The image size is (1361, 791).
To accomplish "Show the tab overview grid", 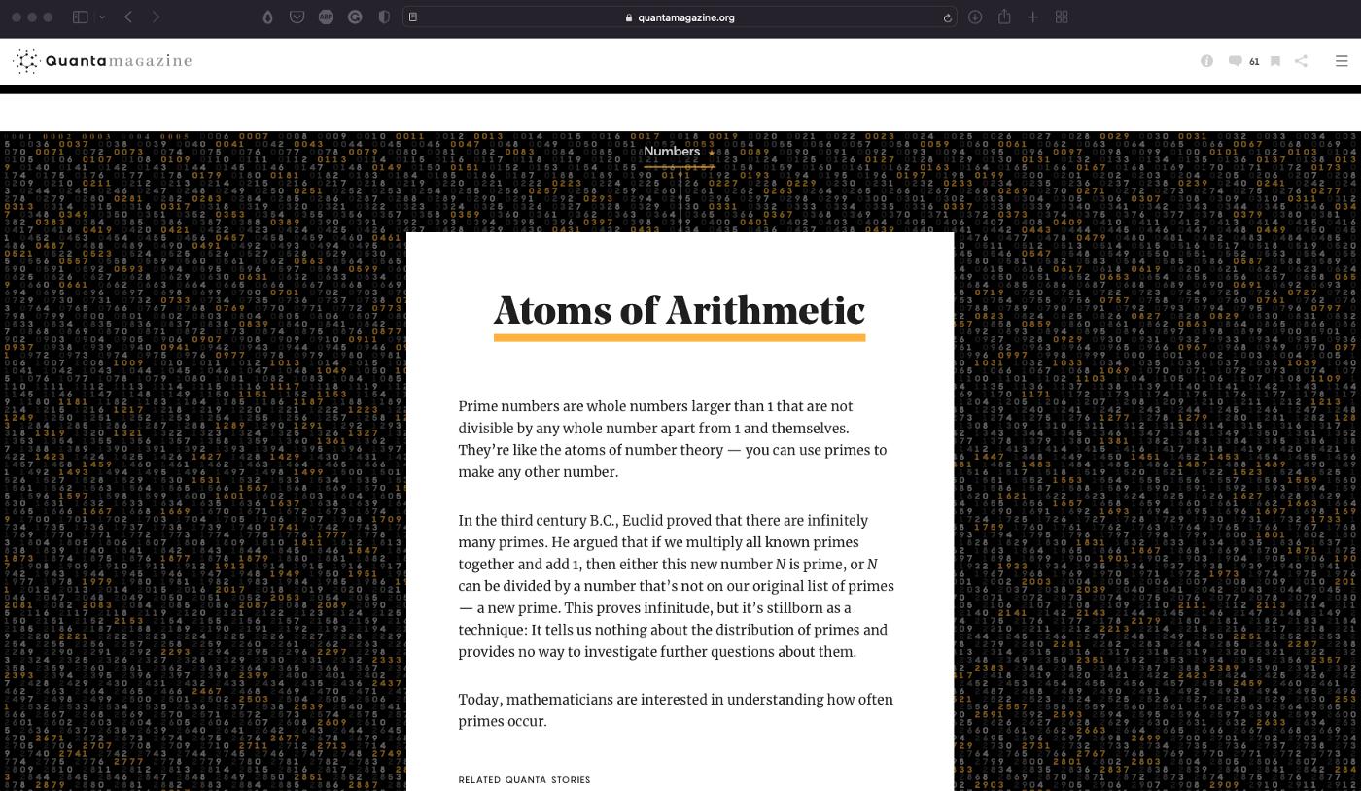I will (x=1062, y=17).
